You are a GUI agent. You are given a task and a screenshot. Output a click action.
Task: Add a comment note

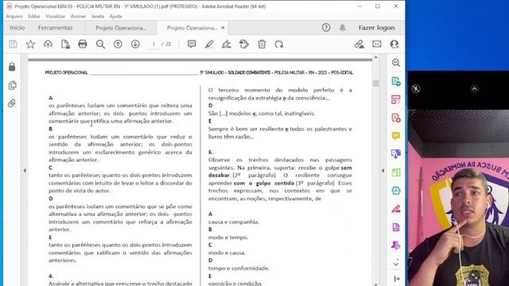pyautogui.click(x=192, y=44)
